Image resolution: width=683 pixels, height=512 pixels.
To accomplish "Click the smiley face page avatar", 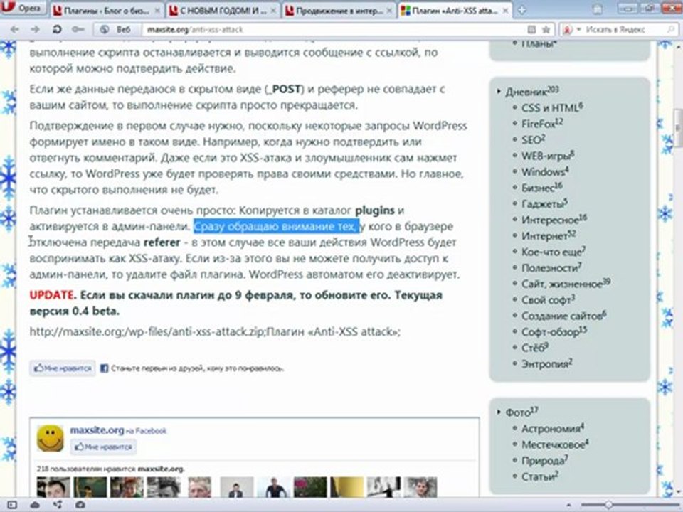I will pos(50,438).
